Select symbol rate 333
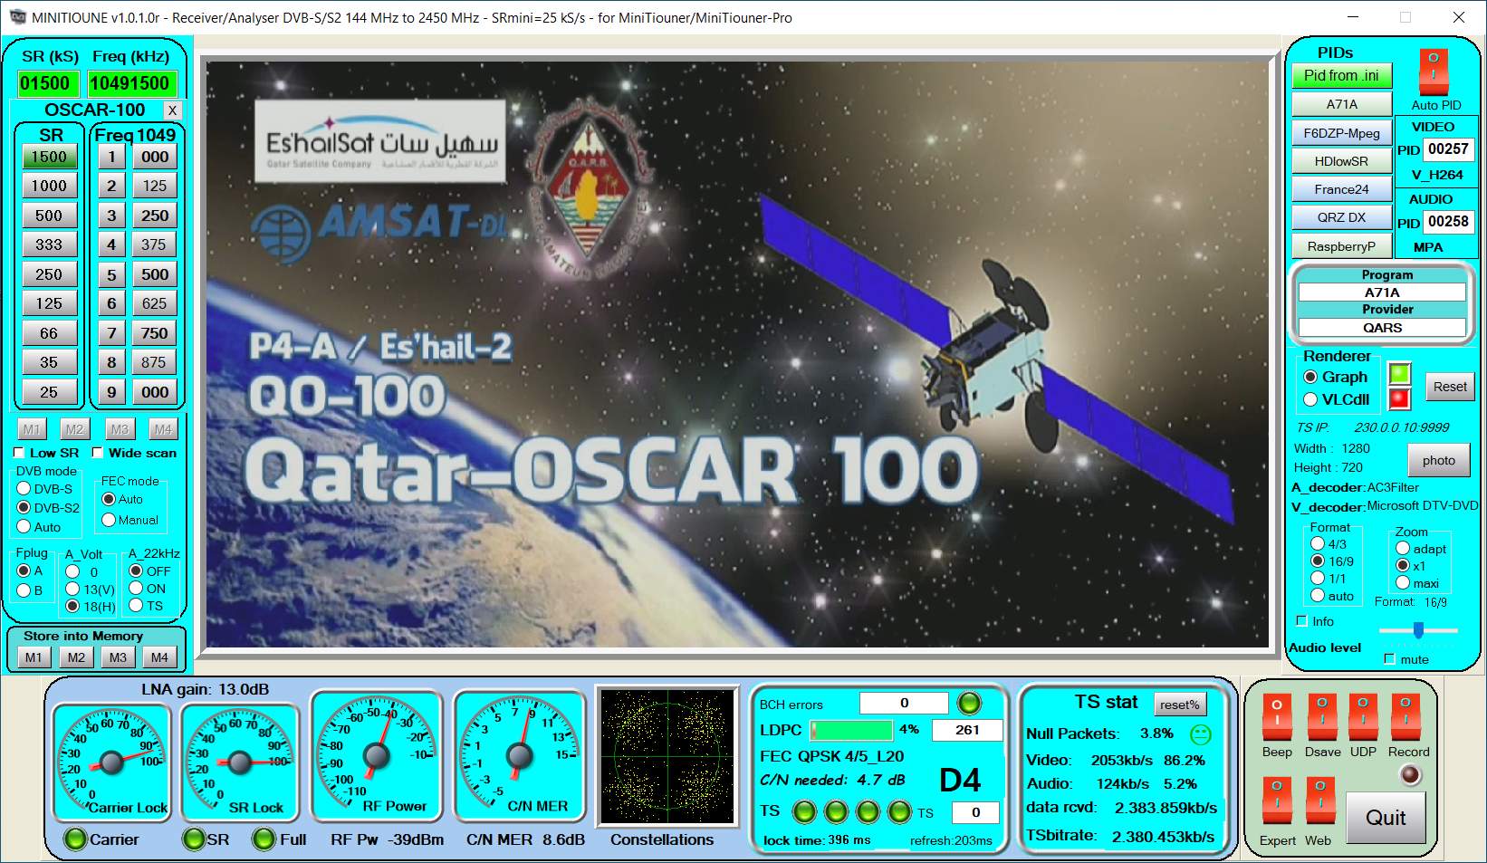The image size is (1487, 863). [49, 245]
